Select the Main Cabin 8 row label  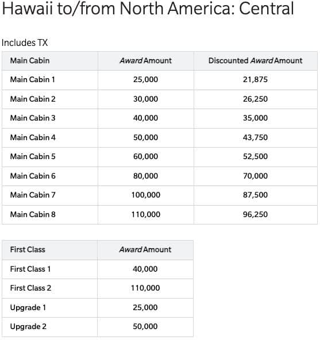33,214
